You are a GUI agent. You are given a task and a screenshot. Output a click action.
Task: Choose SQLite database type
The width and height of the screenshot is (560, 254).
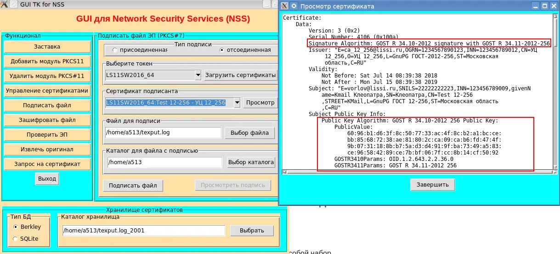26,239
